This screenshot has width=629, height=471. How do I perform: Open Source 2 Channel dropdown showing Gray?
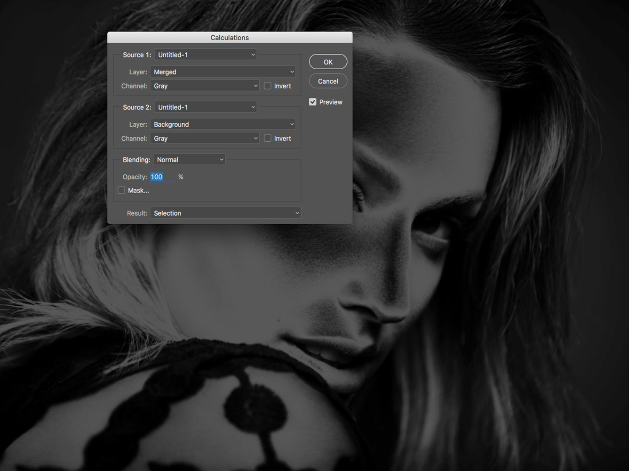coord(205,138)
